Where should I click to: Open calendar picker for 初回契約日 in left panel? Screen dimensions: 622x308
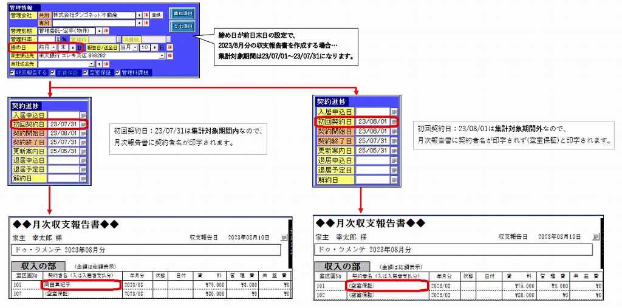pos(83,124)
